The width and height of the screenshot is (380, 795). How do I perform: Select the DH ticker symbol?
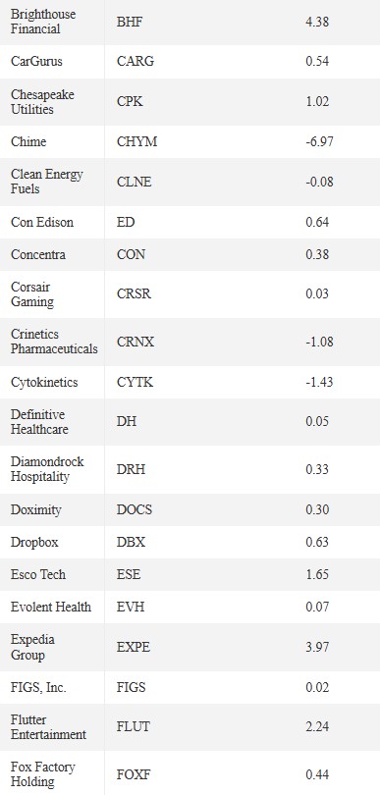[127, 422]
